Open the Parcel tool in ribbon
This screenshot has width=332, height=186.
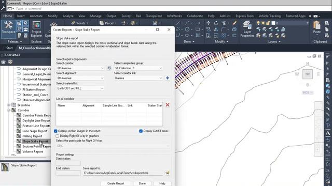[x=108, y=23]
